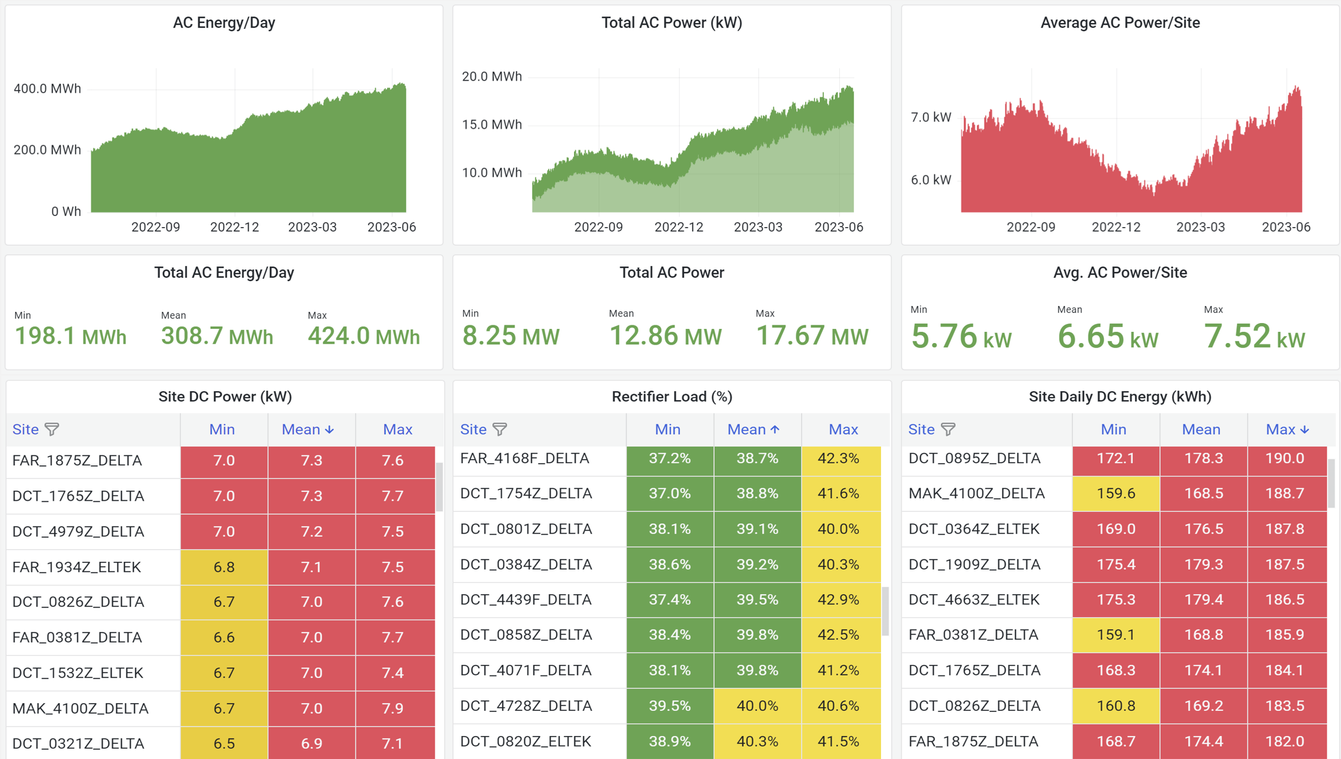
Task: Sort Rectifier Load by Max column
Action: pyautogui.click(x=843, y=430)
